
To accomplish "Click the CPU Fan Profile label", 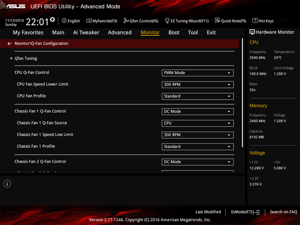I will pos(31,96).
